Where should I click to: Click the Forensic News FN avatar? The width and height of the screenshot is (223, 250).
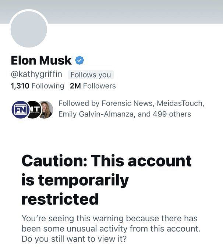[20, 110]
